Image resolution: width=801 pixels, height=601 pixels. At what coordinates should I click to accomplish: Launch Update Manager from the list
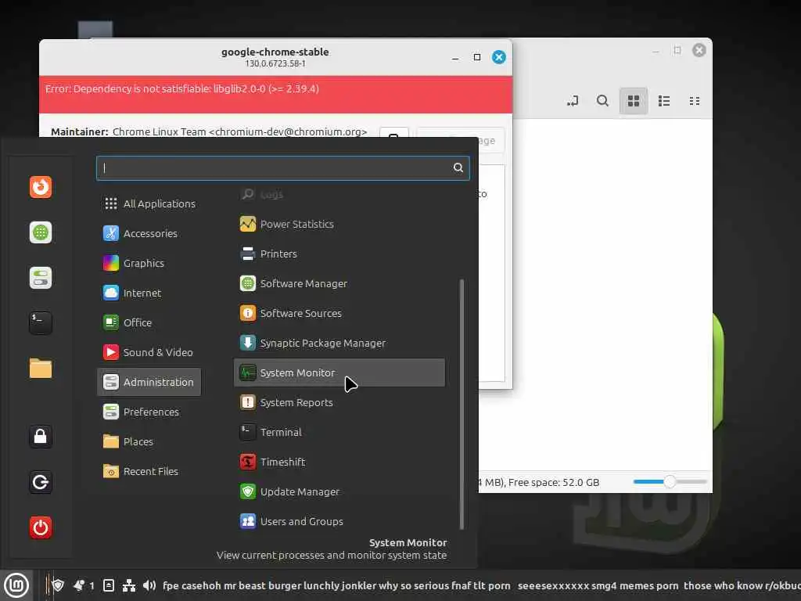click(x=339, y=491)
